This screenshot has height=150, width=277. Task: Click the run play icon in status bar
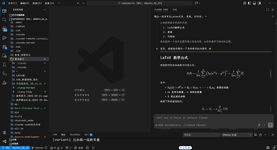(93, 148)
